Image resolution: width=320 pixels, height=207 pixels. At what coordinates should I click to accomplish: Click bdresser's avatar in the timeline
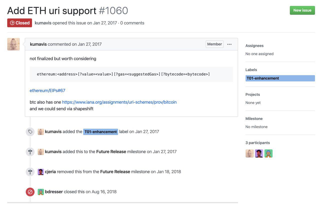coord(40,192)
